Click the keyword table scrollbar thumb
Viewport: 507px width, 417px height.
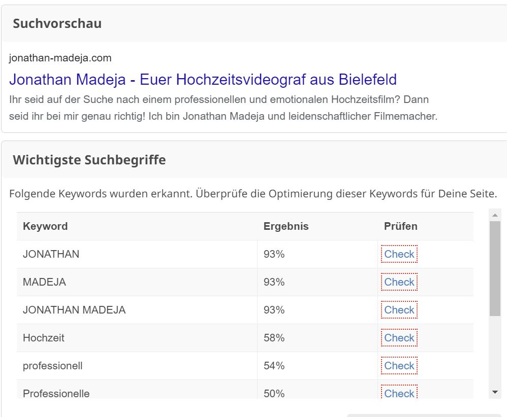495,269
